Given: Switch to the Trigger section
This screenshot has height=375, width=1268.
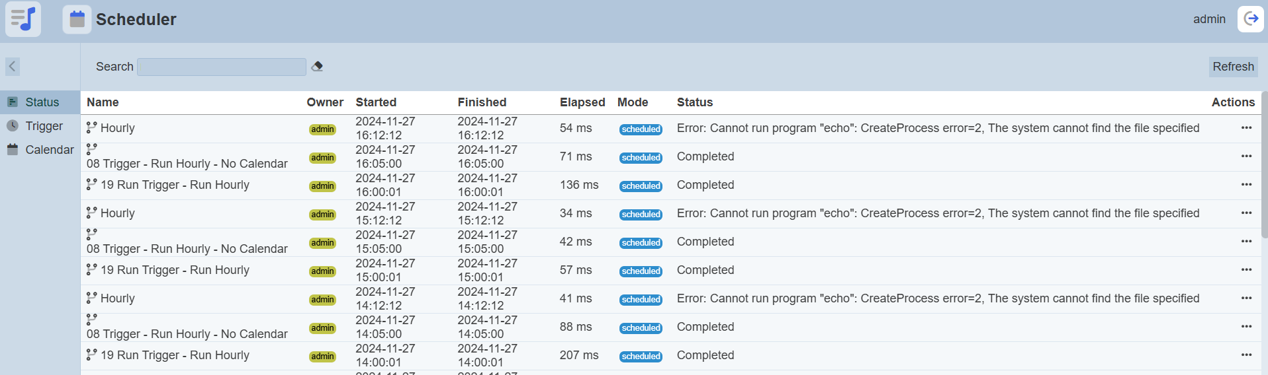Looking at the screenshot, I should [x=44, y=126].
